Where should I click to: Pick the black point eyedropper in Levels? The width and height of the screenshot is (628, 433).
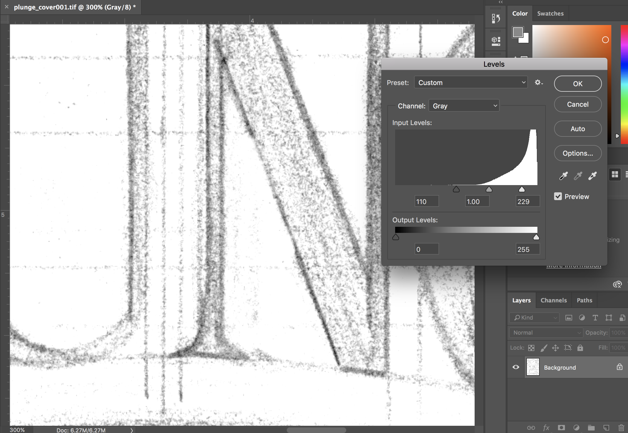[563, 176]
